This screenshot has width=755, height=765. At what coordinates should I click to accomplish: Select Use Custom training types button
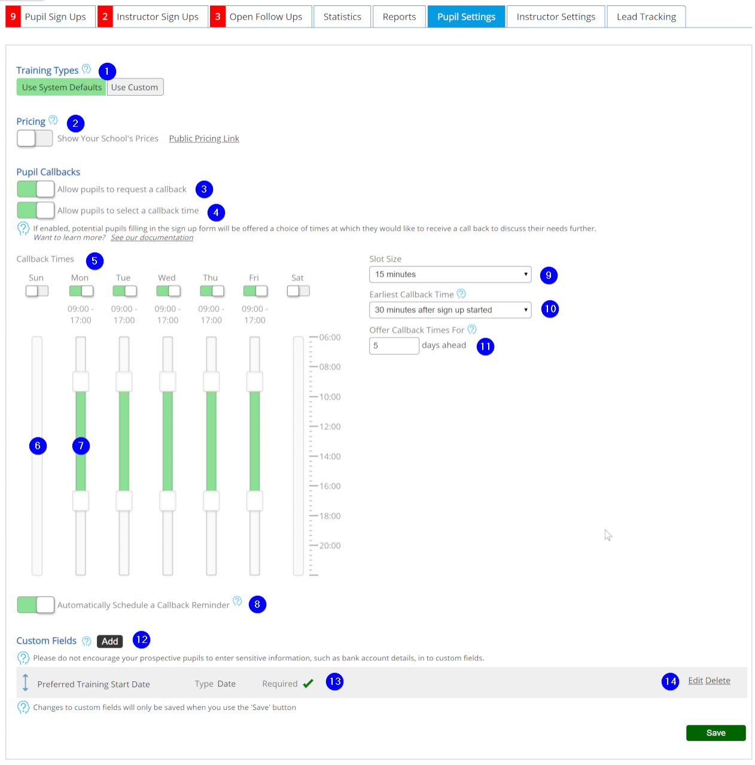[135, 87]
